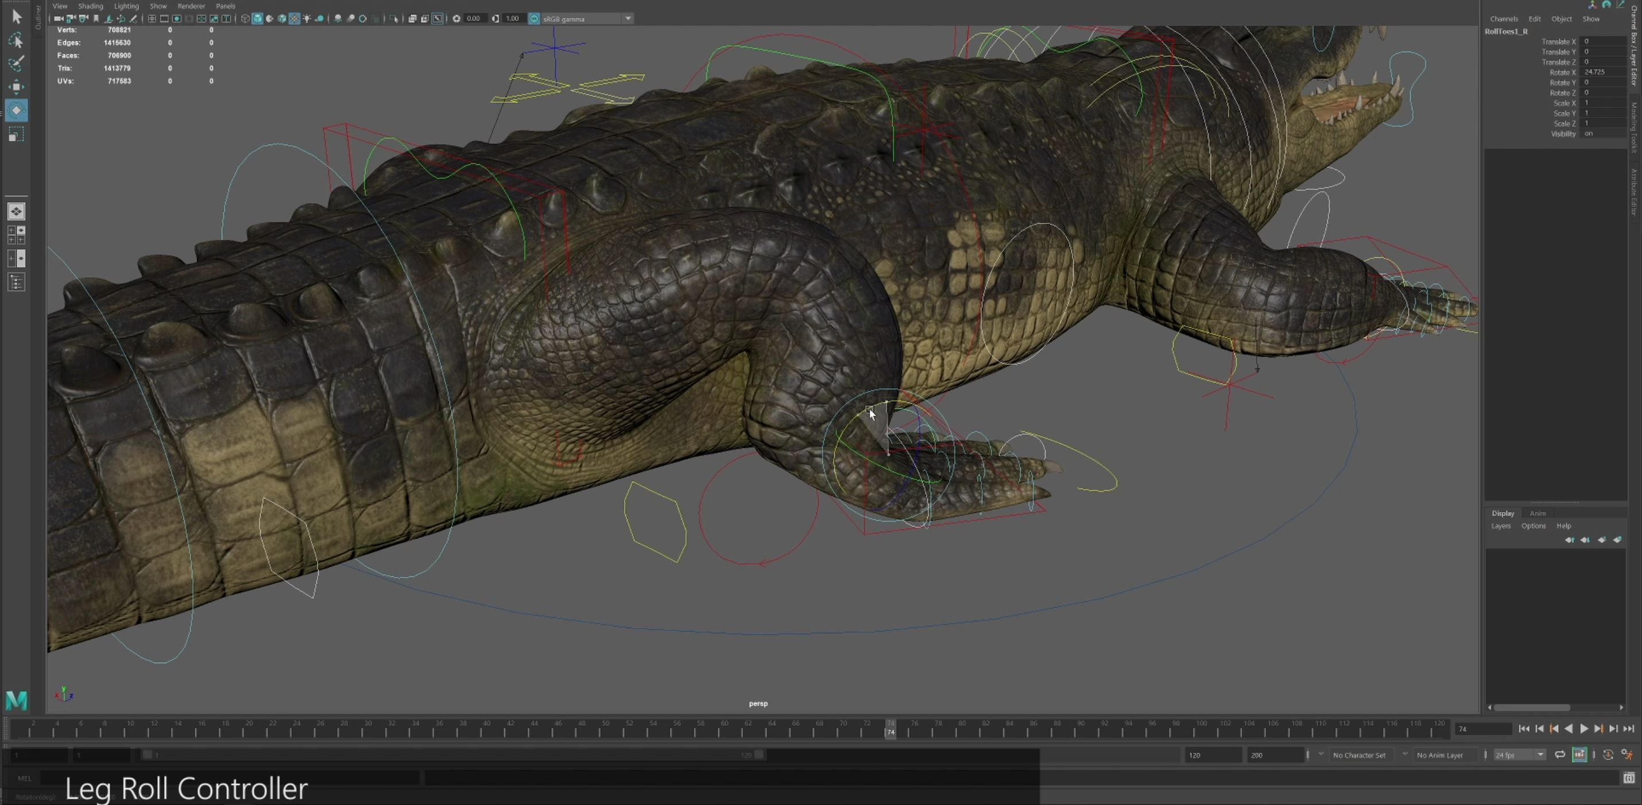Image resolution: width=1642 pixels, height=805 pixels.
Task: Click the bookmarks icon in panel toolbar
Action: 96,18
